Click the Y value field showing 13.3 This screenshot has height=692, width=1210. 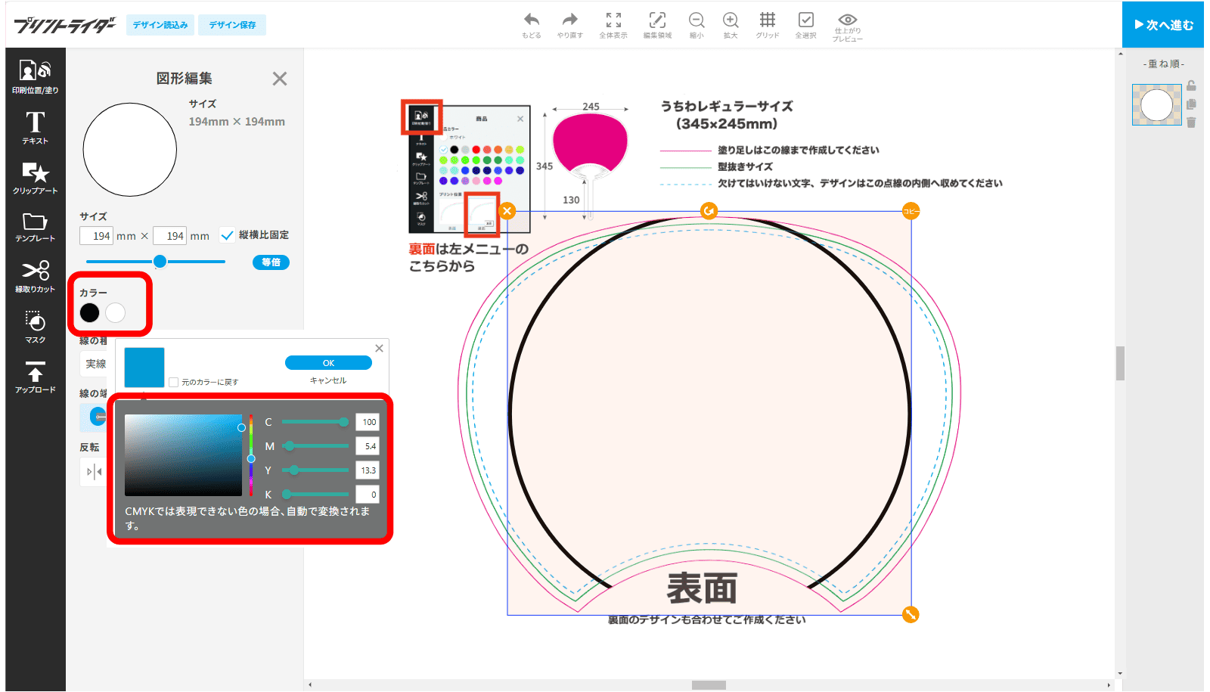click(368, 470)
